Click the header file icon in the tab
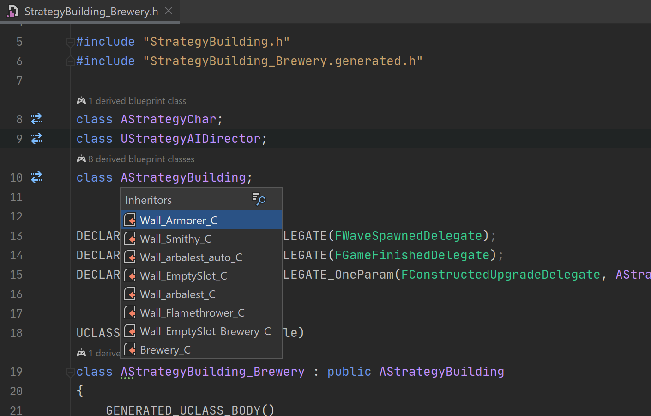This screenshot has height=416, width=651. pyautogui.click(x=12, y=12)
